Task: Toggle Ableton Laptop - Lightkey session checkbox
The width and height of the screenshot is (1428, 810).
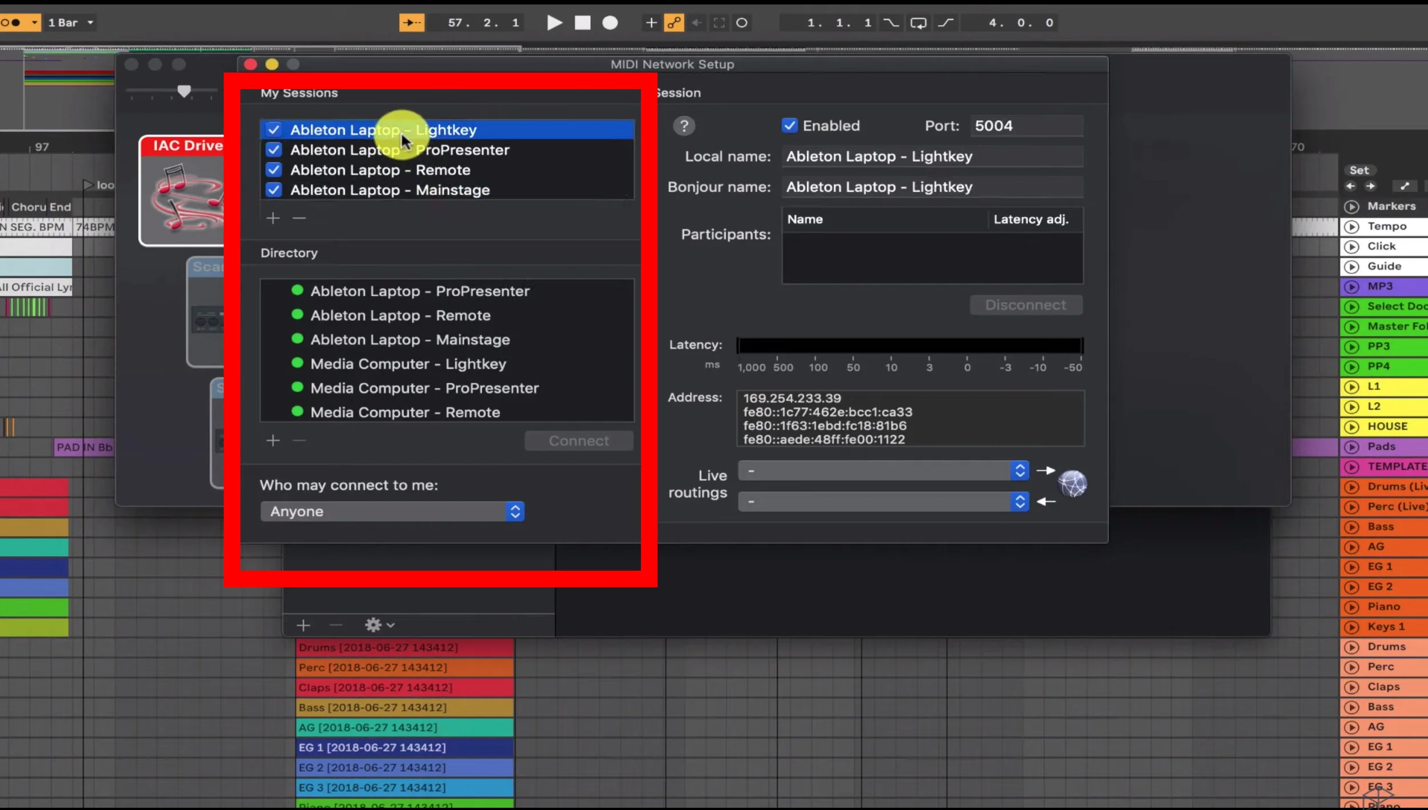Action: coord(274,130)
